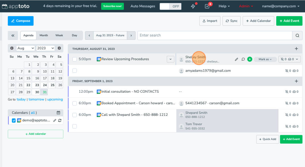Expand the Review Upcoming Procedures chevron dropdown
The height and width of the screenshot is (167, 305).
[170, 59]
